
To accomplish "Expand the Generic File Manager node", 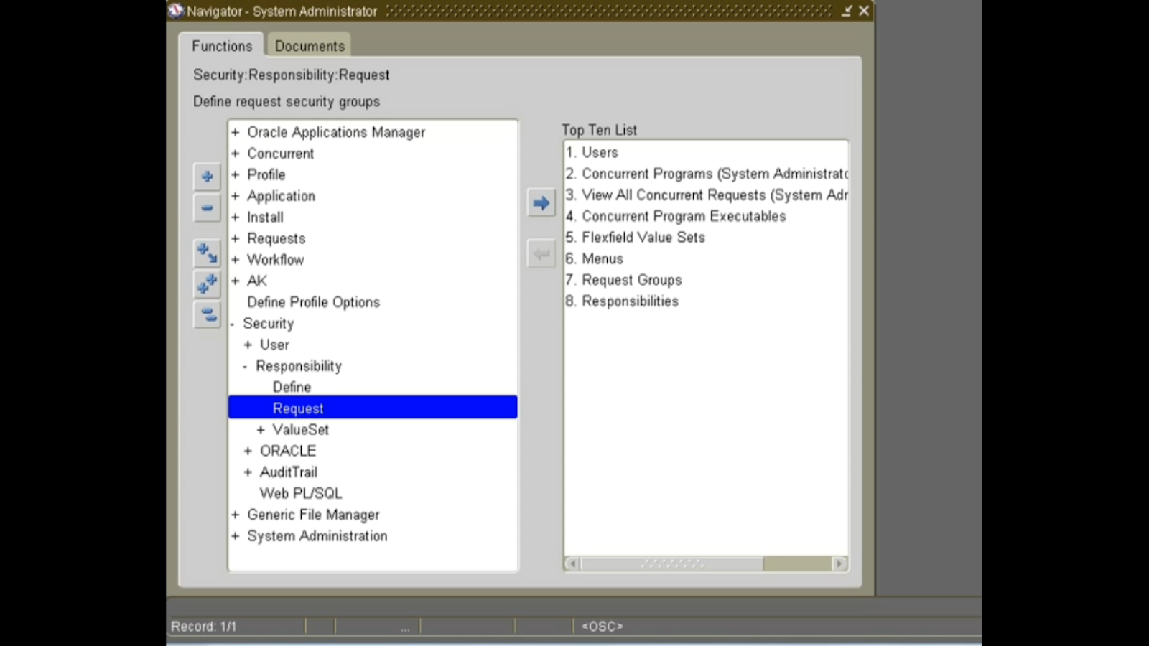I will tap(235, 515).
